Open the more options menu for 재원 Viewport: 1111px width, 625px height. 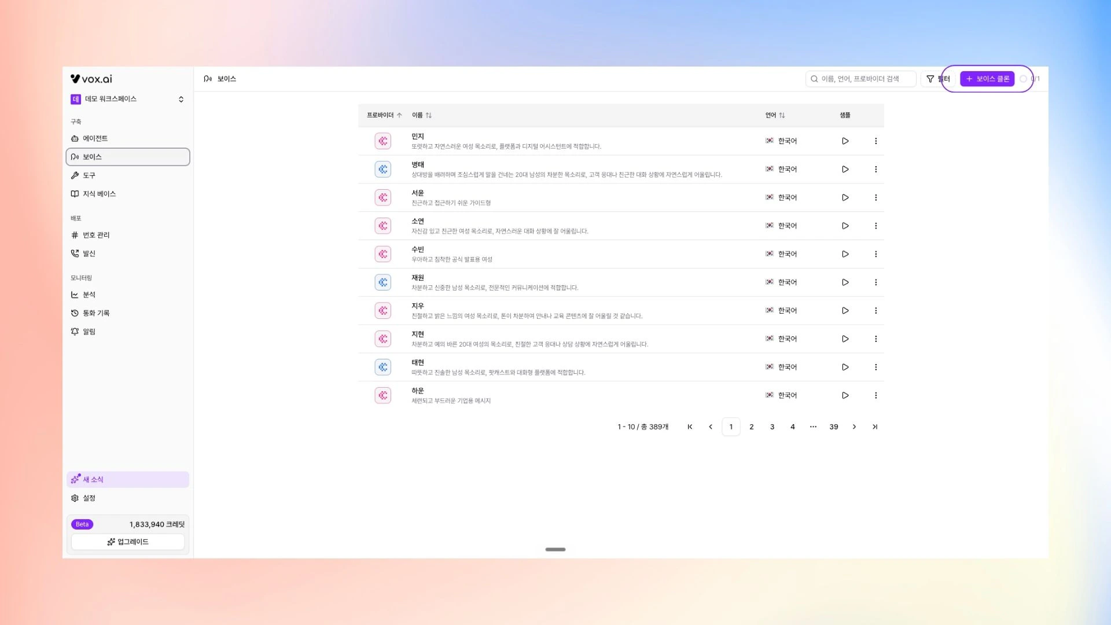(875, 282)
